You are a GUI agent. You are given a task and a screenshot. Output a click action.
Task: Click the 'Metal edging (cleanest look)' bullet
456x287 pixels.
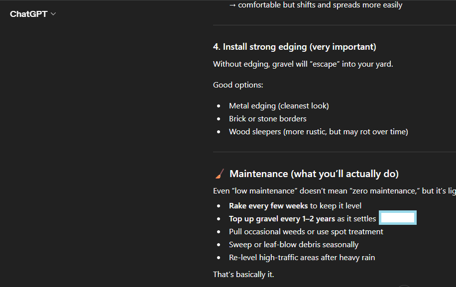coord(279,105)
